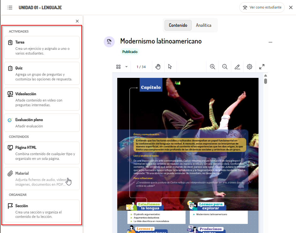The width and height of the screenshot is (296, 233).
Task: Expand the viewer to fullscreen
Action: coord(262,67)
